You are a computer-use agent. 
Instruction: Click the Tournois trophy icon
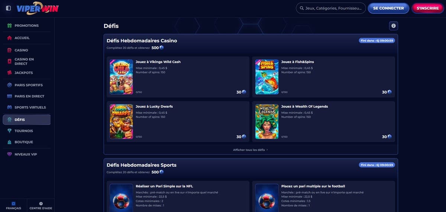point(10,131)
